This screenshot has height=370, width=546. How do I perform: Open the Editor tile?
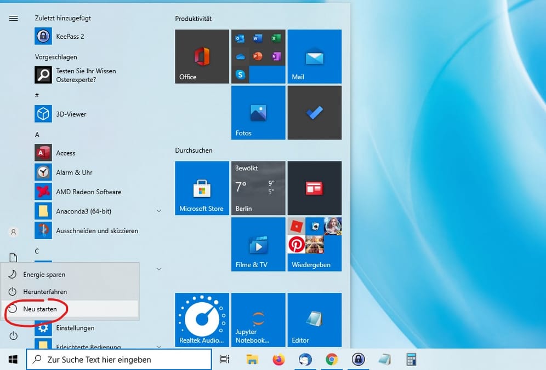[x=315, y=320]
